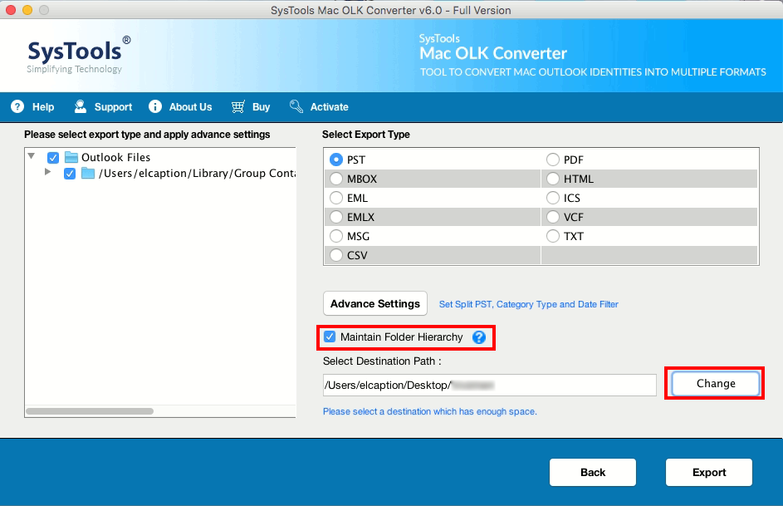Click the Back button

(593, 473)
